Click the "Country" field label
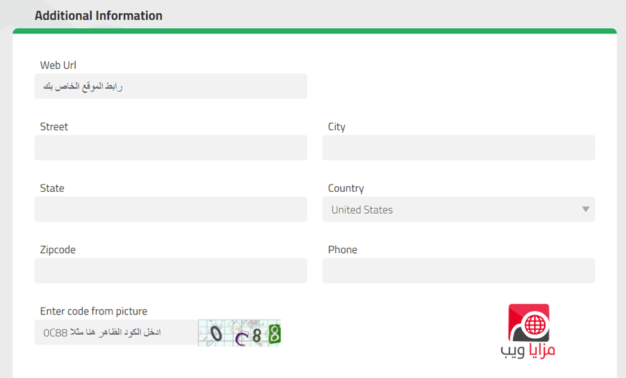Viewport: 626px width, 378px height. click(x=345, y=188)
